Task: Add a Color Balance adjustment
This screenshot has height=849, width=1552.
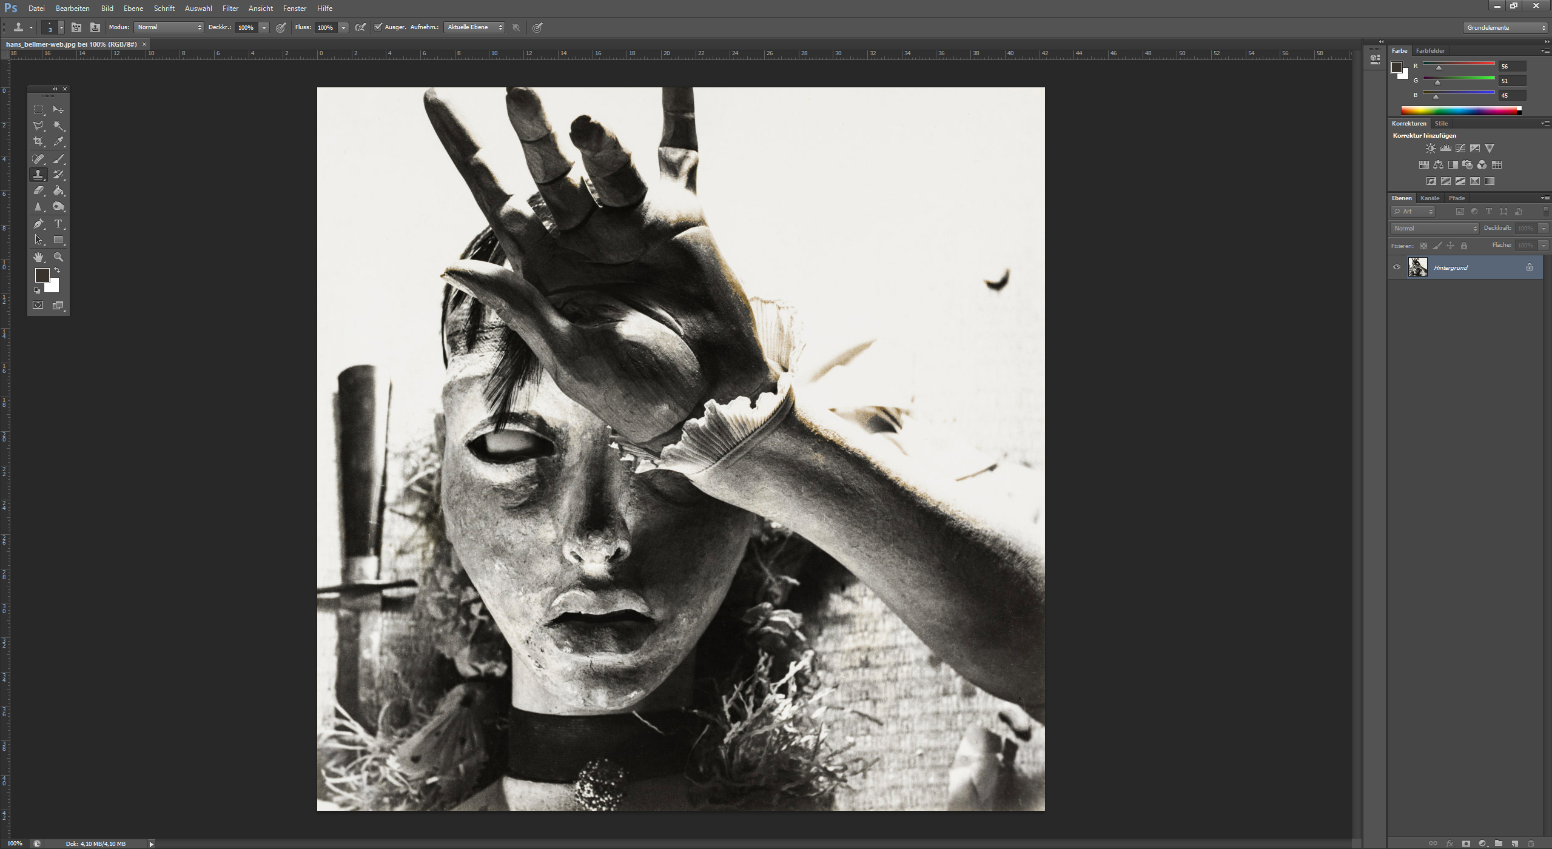Action: (1439, 165)
